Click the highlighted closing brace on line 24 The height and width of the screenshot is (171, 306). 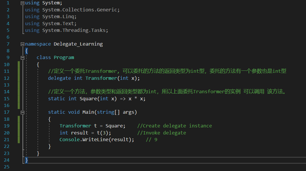point(27,160)
